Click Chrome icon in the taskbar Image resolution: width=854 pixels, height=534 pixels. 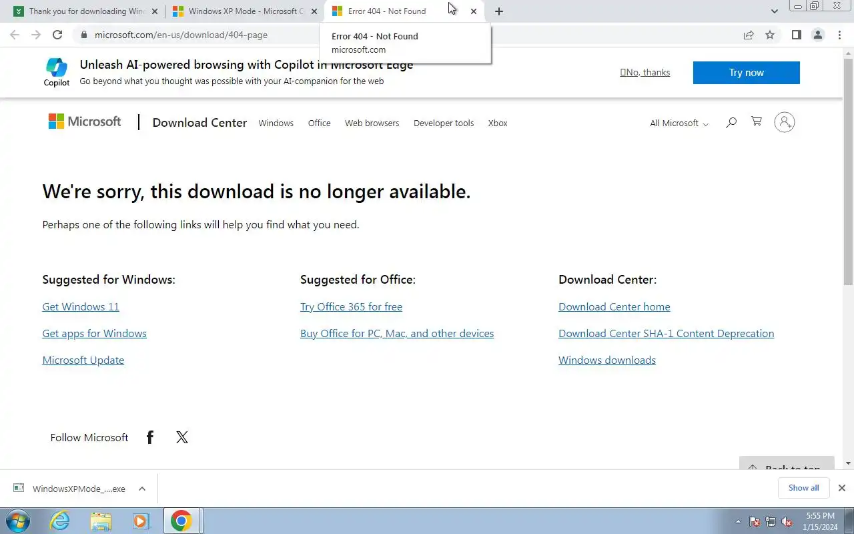tap(181, 521)
